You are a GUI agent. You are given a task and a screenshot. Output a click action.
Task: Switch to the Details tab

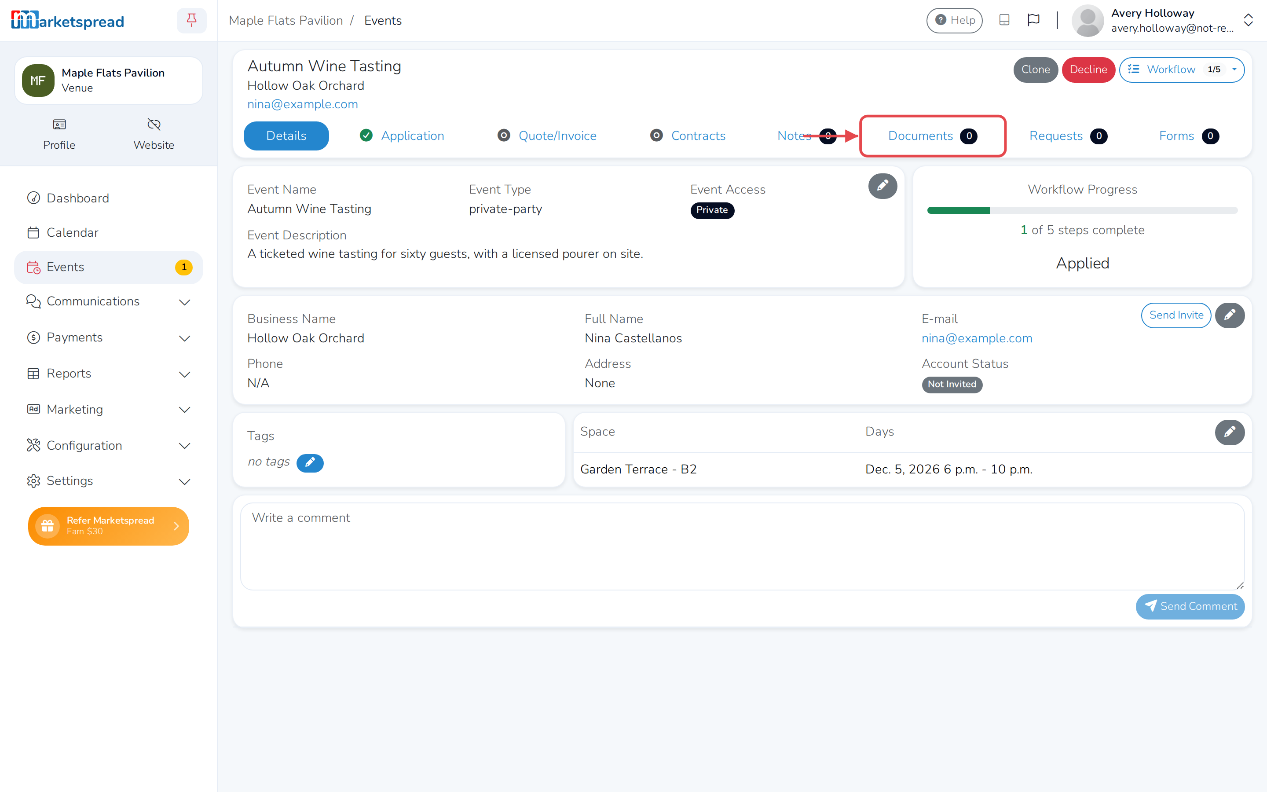(x=286, y=136)
